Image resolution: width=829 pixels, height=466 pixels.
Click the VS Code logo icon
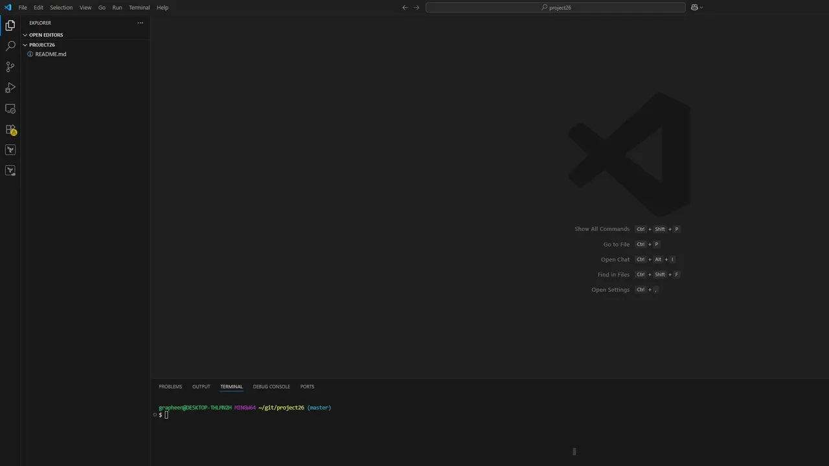click(8, 7)
